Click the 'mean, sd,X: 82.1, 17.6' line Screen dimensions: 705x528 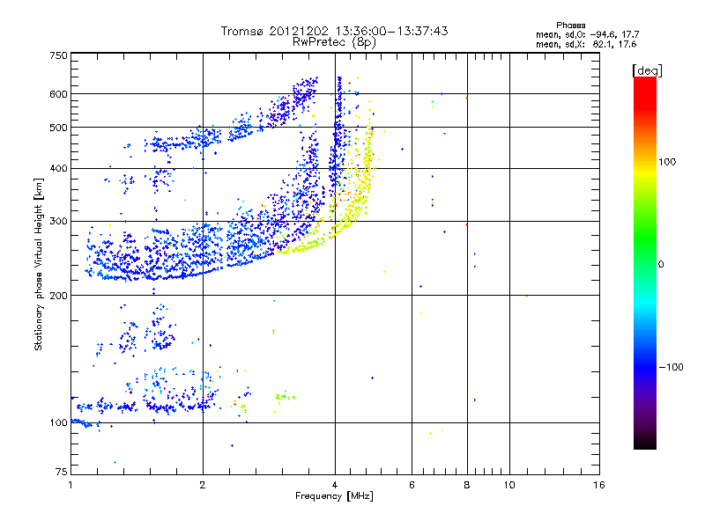point(586,44)
